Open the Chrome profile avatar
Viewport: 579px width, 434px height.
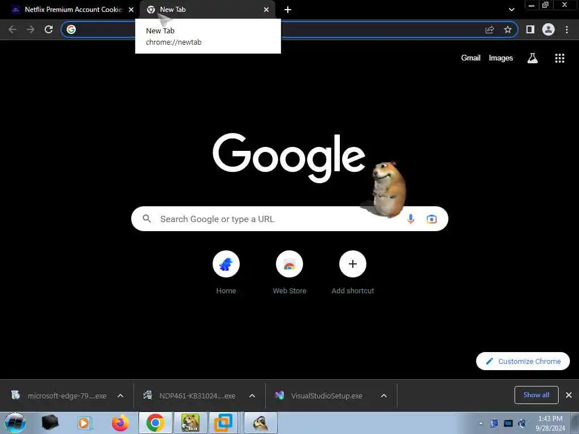[548, 29]
